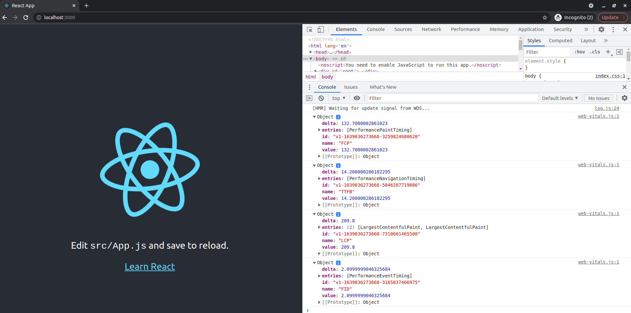Image resolution: width=631 pixels, height=313 pixels.
Task: Show more DevTools tabs chevron
Action: click(x=586, y=29)
